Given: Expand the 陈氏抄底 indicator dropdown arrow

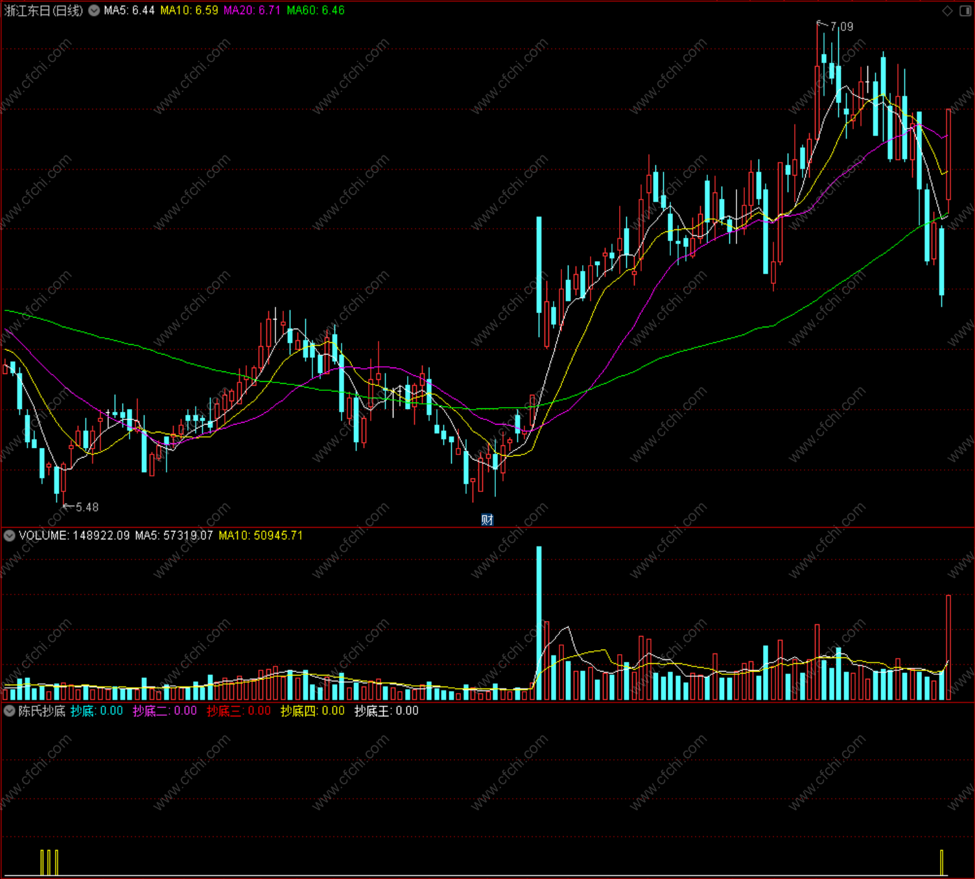Looking at the screenshot, I should [x=10, y=710].
